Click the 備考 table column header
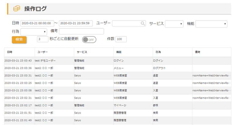Screen dimensions: 235x125 tap(197, 52)
